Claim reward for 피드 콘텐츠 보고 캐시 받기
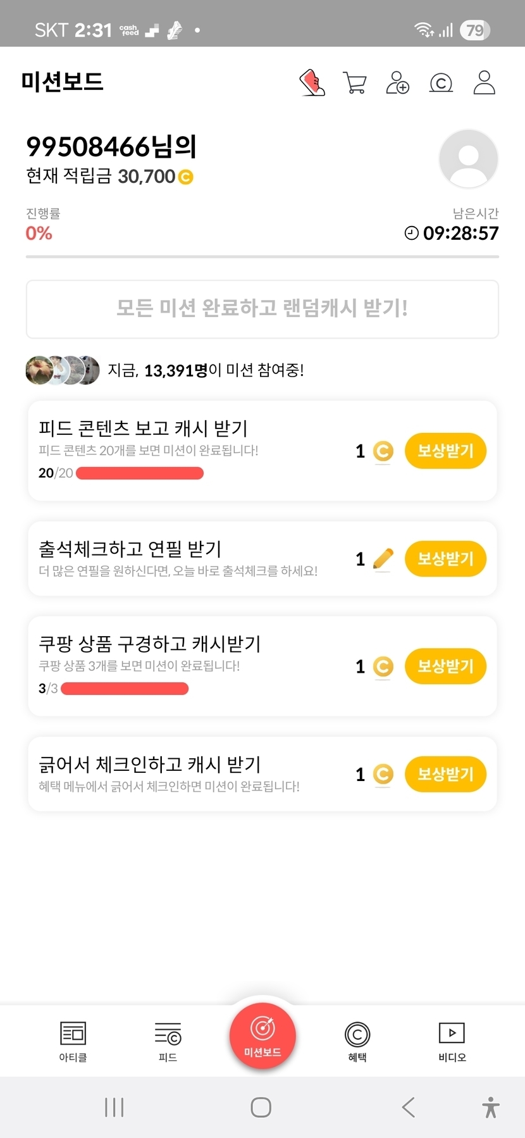The height and width of the screenshot is (1138, 525). coord(445,451)
